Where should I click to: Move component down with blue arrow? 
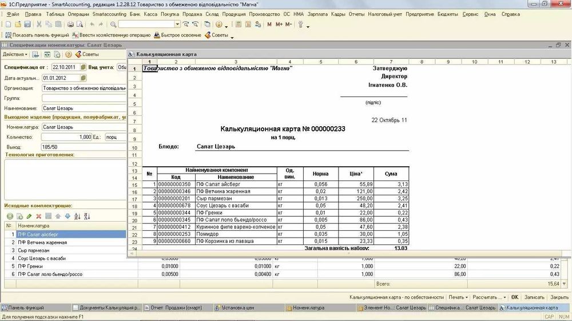click(67, 216)
